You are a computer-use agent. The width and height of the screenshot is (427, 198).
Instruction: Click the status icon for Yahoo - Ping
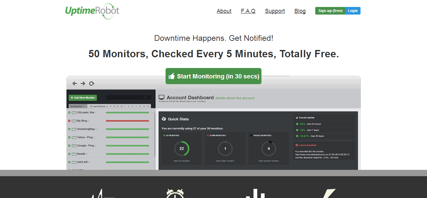coord(69,137)
